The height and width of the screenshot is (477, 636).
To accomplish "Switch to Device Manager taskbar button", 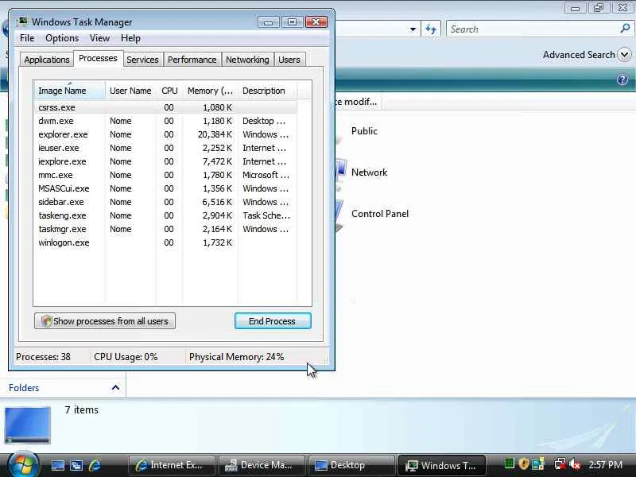I will tap(262, 465).
